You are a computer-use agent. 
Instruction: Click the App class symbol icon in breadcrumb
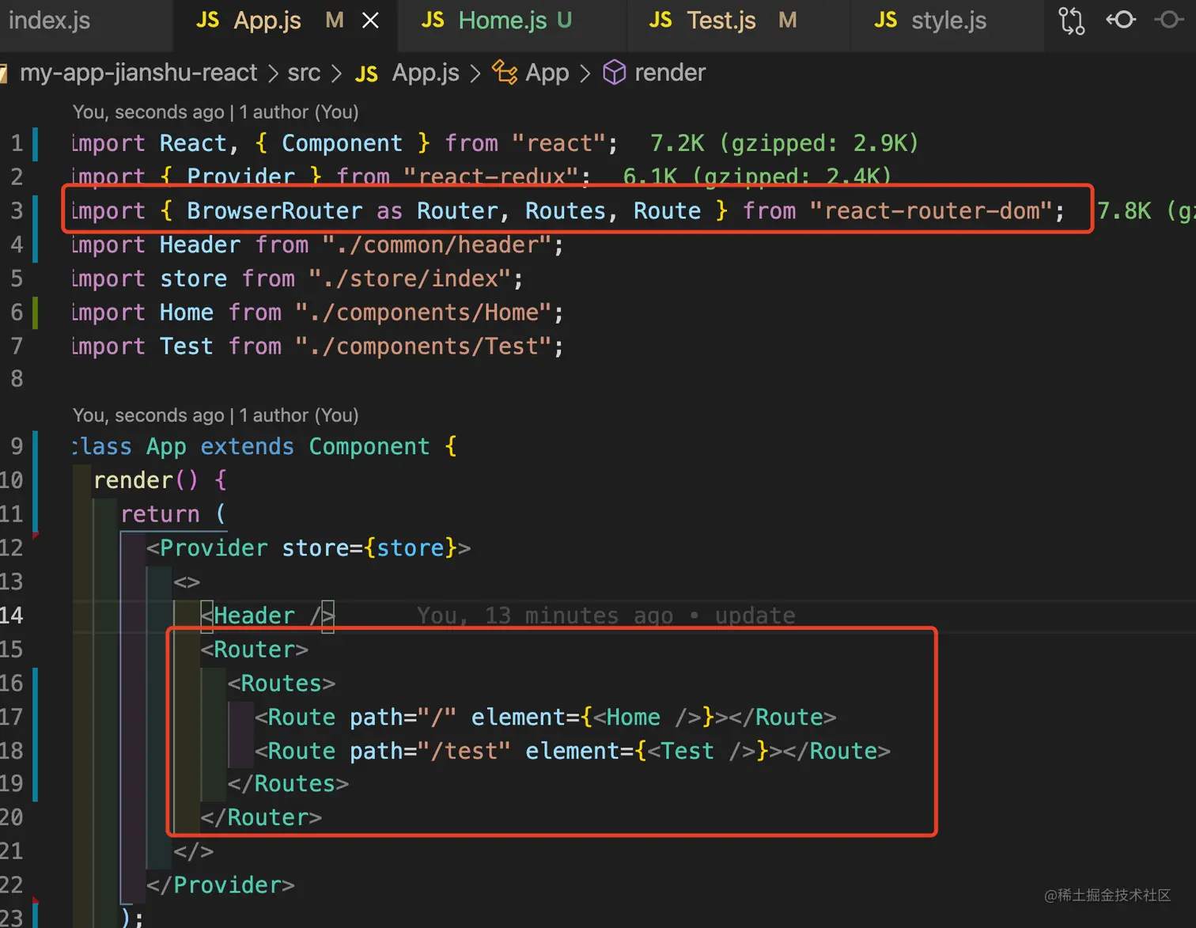click(x=505, y=72)
